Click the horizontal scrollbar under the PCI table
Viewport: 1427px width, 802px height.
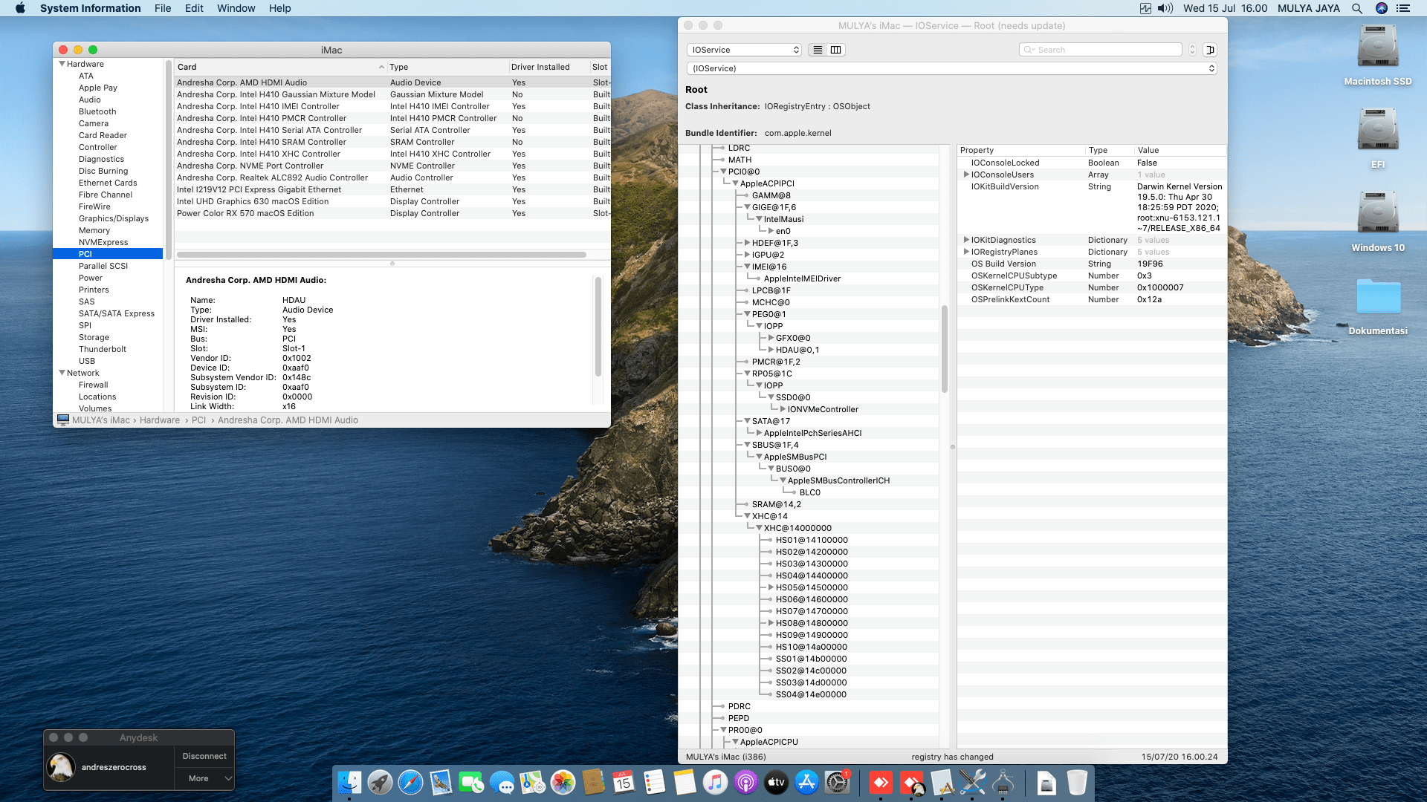tap(381, 255)
